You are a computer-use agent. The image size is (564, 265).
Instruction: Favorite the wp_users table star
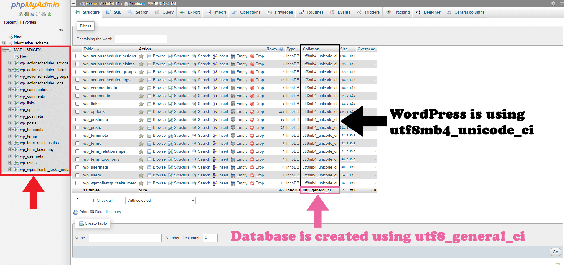[141, 175]
